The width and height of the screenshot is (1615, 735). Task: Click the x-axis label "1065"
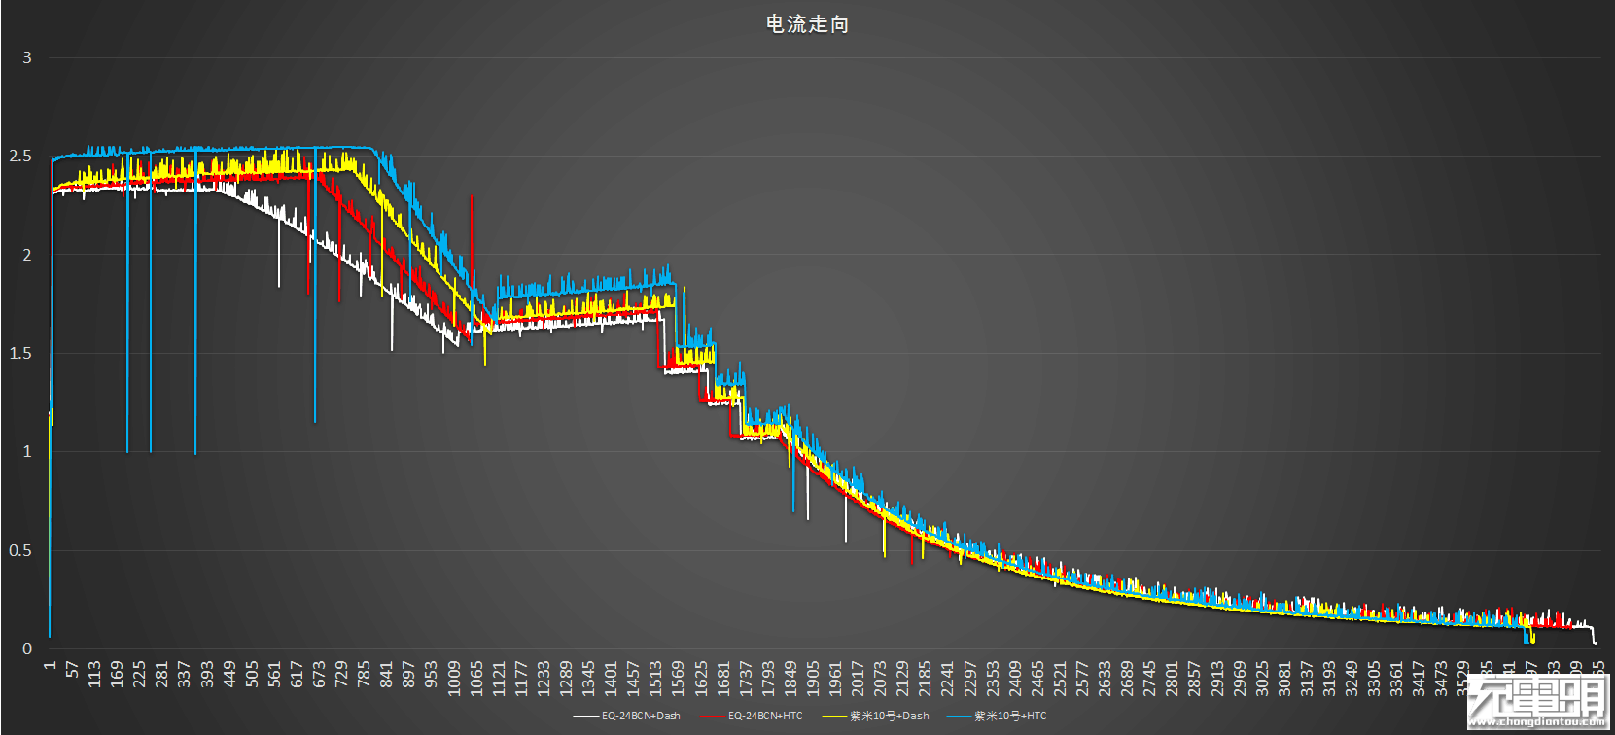pyautogui.click(x=476, y=678)
